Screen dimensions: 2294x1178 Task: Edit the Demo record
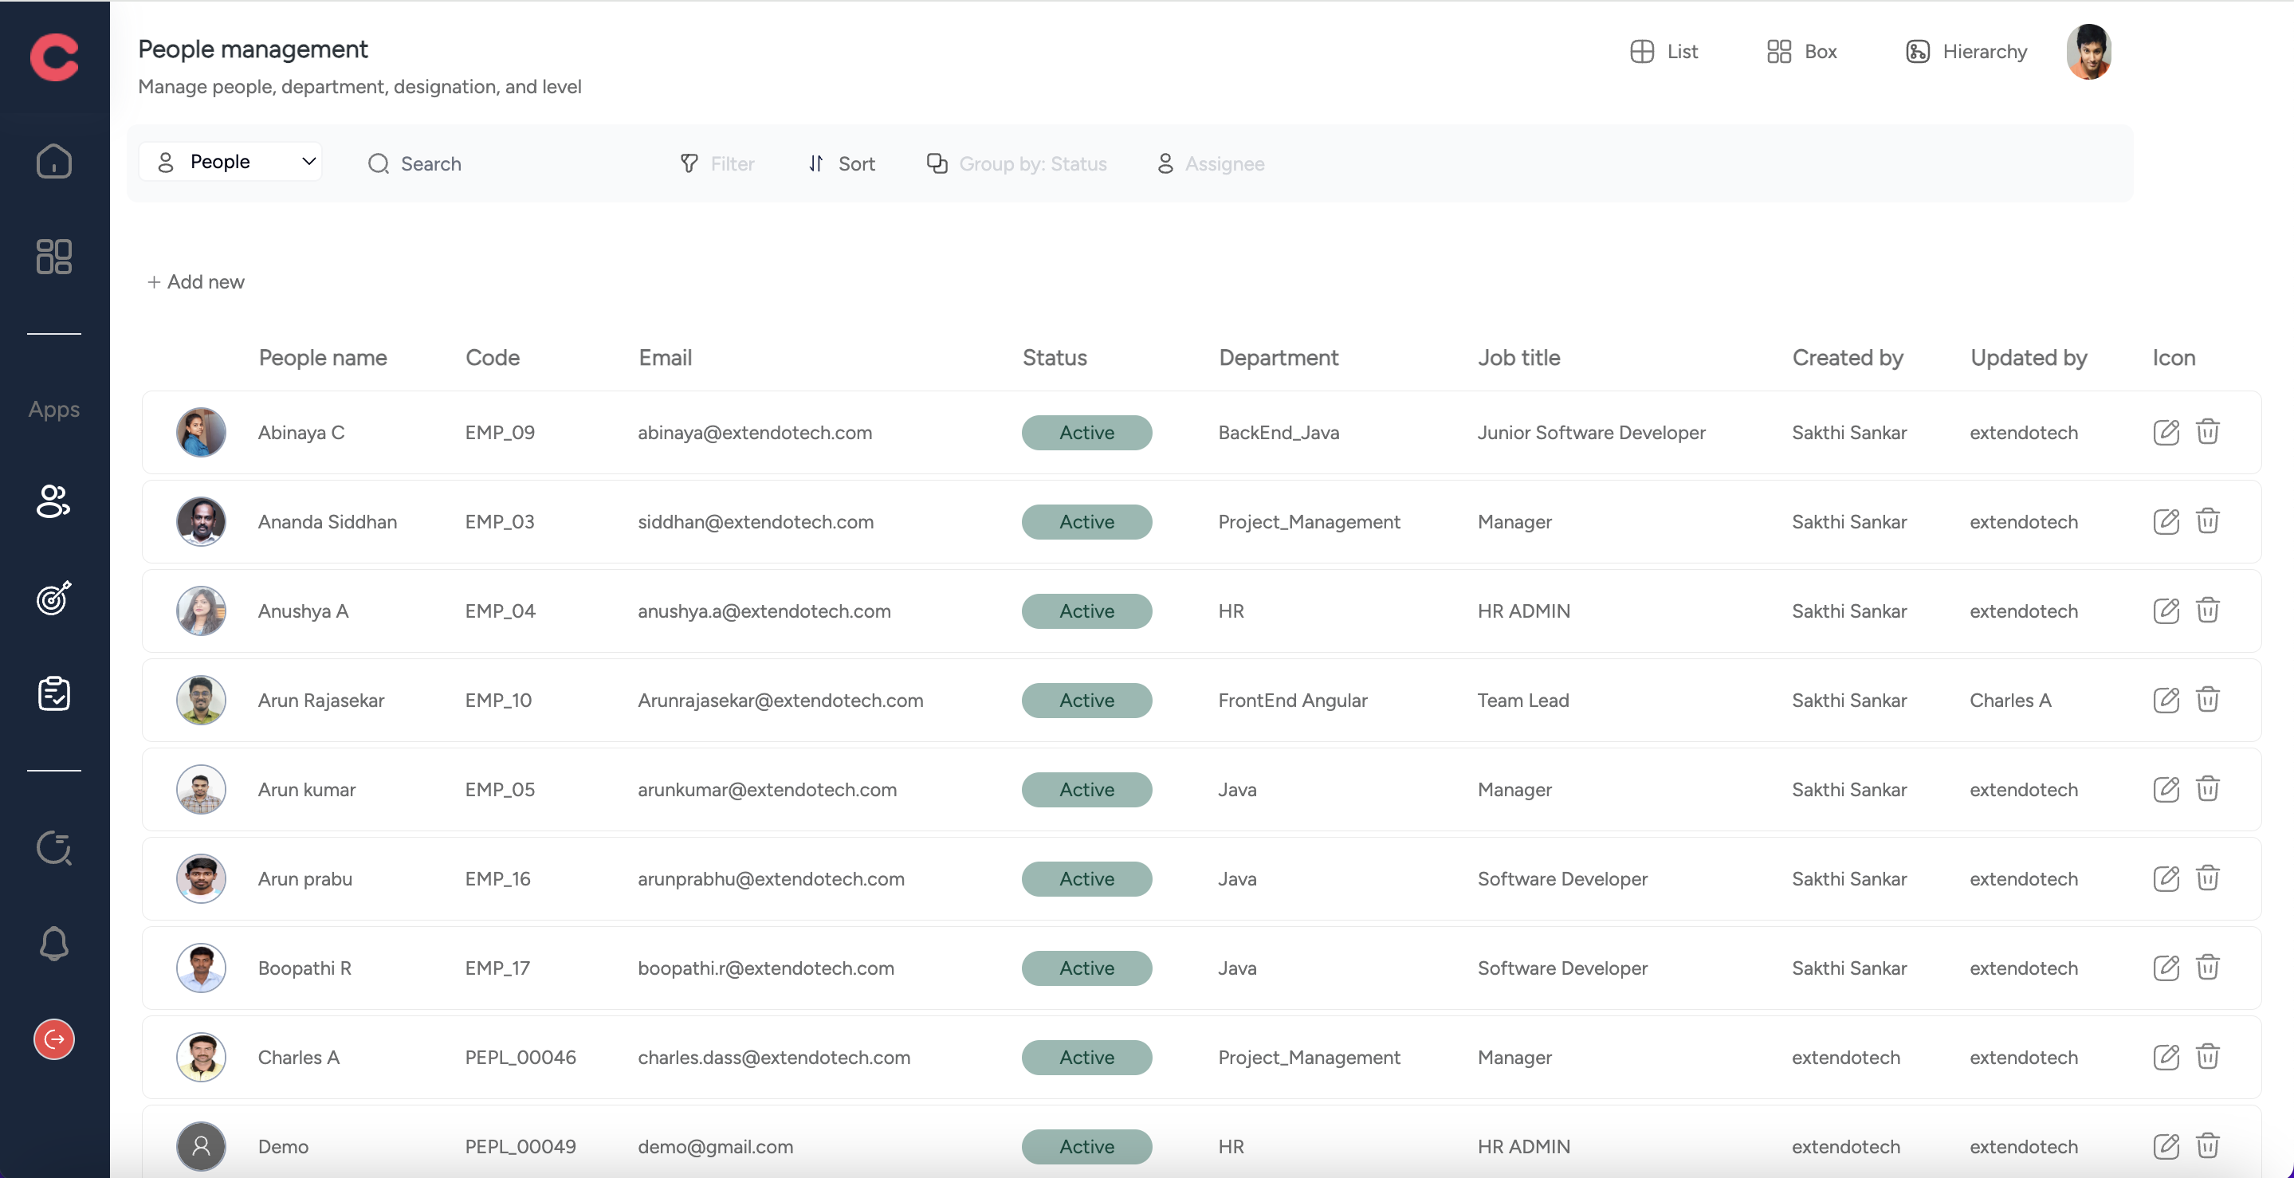2166,1146
